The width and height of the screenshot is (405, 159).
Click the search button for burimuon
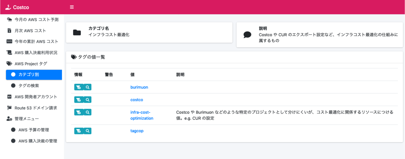coord(87,87)
